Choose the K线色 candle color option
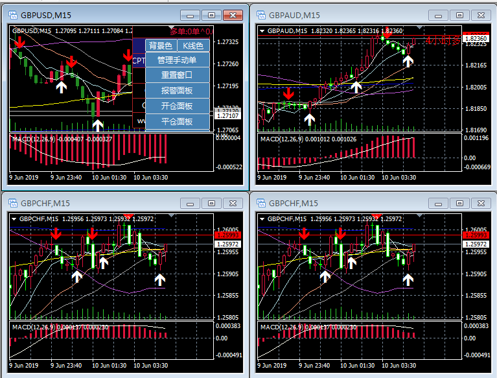The image size is (497, 378). [193, 45]
